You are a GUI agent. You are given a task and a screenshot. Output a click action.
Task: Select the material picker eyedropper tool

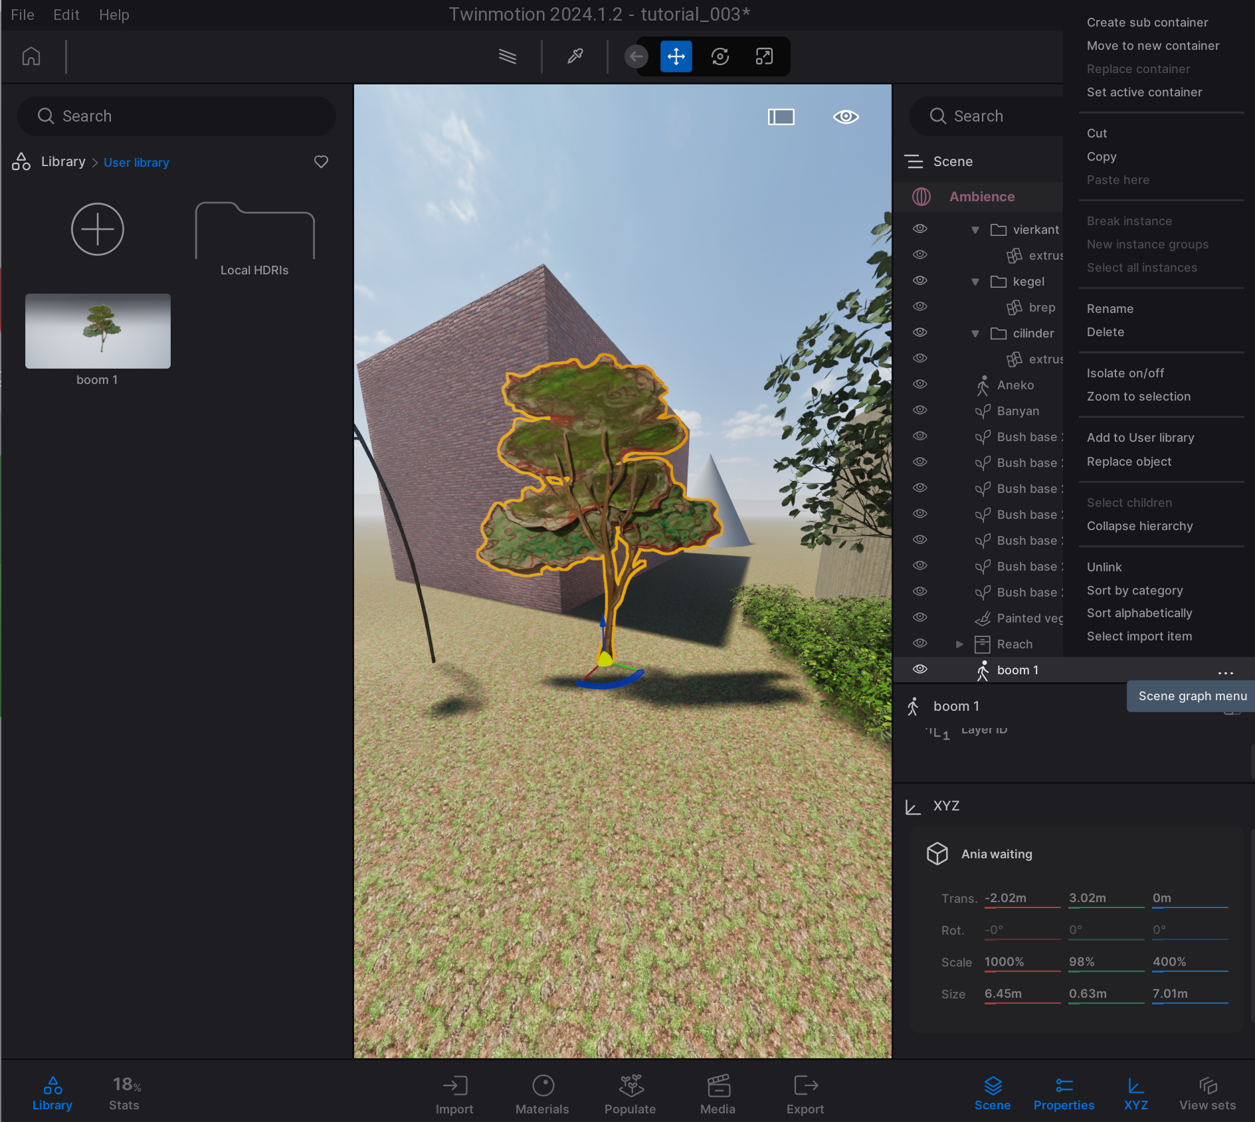575,56
